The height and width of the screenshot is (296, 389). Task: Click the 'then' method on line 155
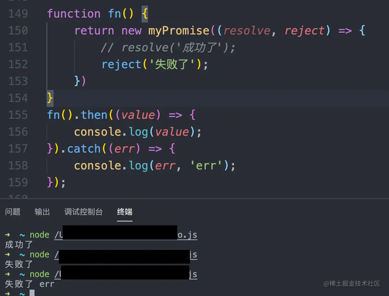(x=94, y=115)
